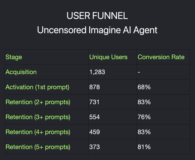Image resolution: width=195 pixels, height=160 pixels.
Task: Click the 878 unique users cell
Action: pos(95,87)
